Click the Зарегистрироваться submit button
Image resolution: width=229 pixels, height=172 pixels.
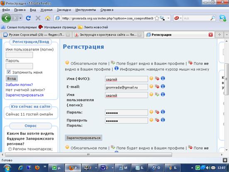click(83, 138)
